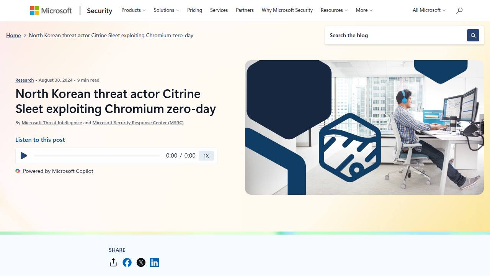Click the '9 min read' text
Viewport: 490px width, 276px height.
pos(88,80)
